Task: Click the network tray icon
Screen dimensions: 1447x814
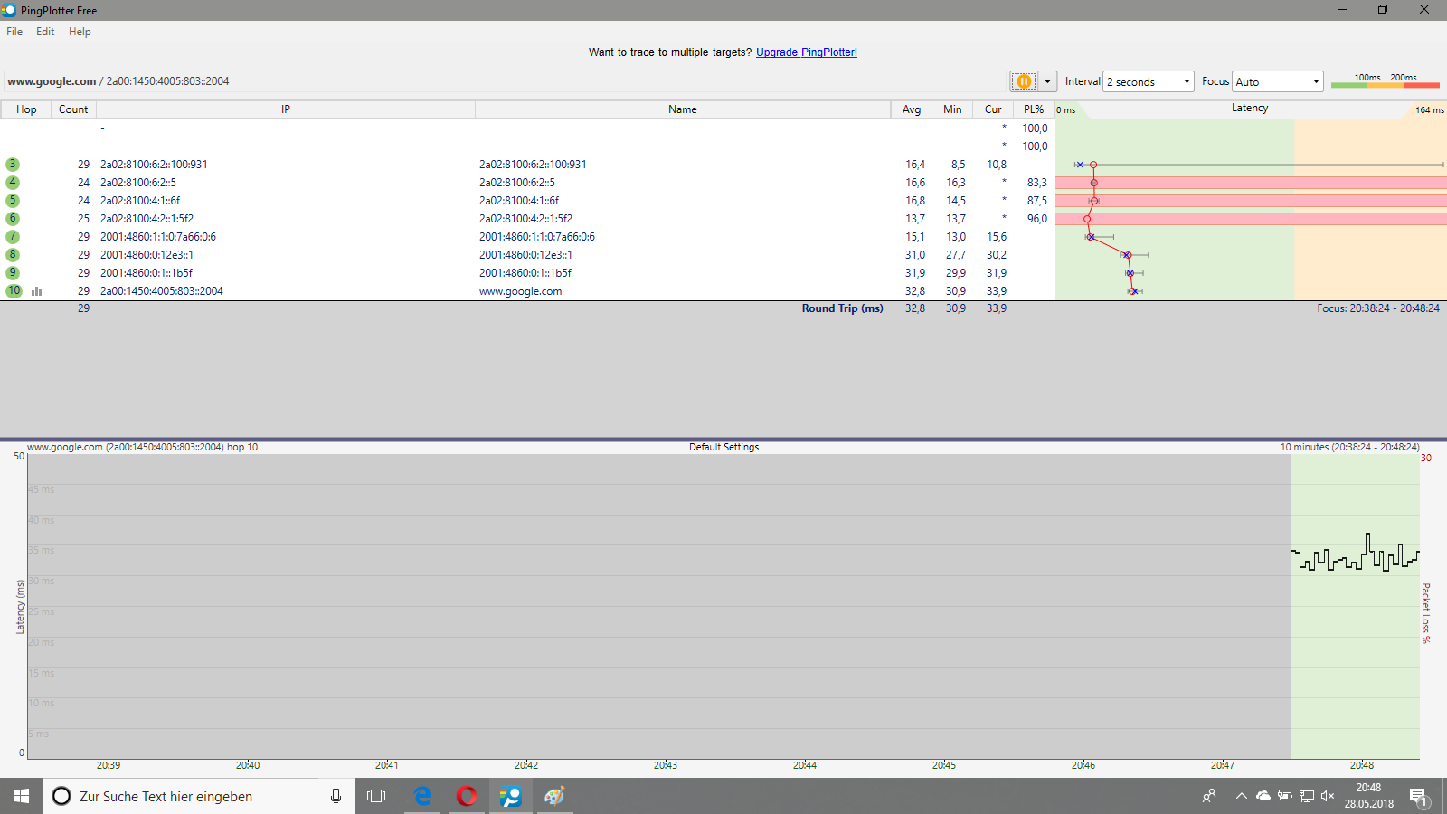Action: [1307, 796]
